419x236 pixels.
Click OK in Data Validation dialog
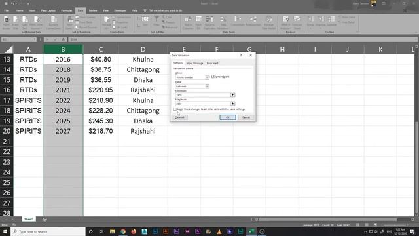(228, 117)
